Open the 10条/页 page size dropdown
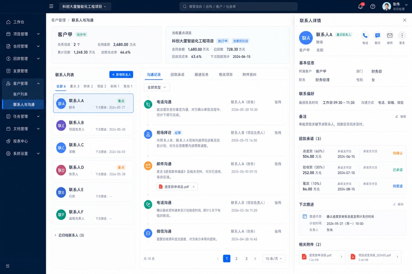The width and height of the screenshot is (412, 274). tap(274, 259)
